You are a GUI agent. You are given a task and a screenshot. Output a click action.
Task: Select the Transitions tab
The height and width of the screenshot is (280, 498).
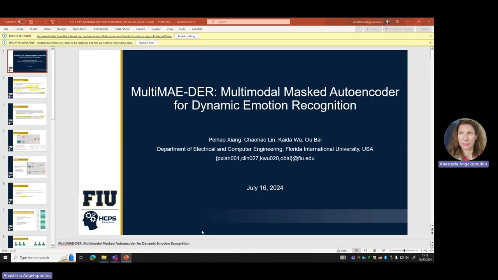pos(79,29)
